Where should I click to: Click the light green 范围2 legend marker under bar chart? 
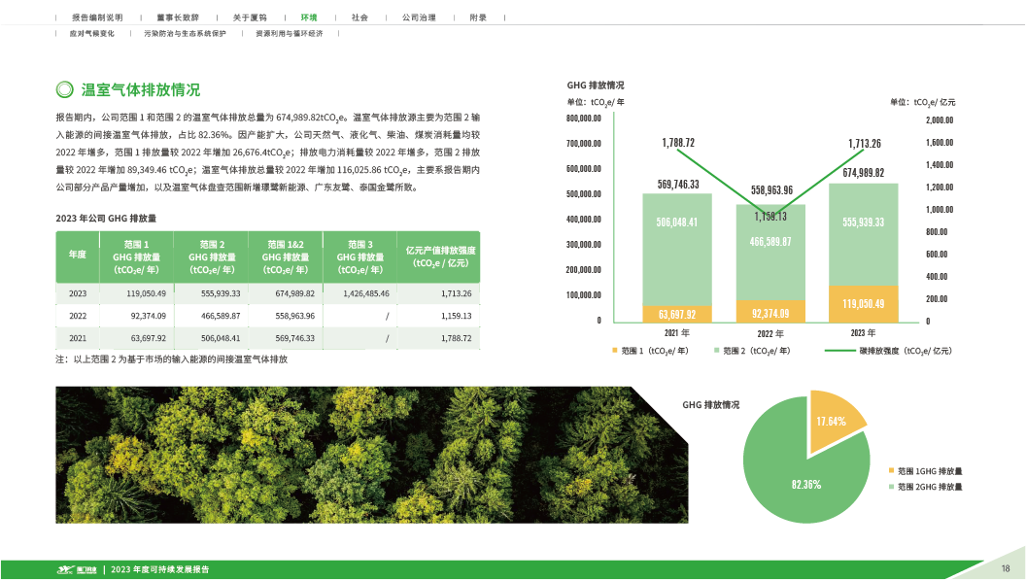pos(720,348)
